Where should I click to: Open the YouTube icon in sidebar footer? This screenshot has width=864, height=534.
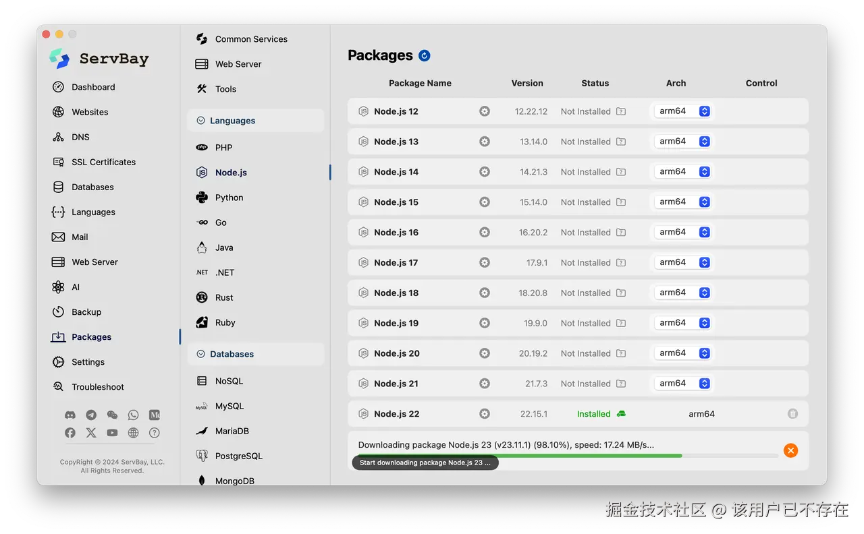click(112, 433)
